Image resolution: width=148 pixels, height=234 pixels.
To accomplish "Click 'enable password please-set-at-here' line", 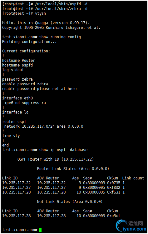I will coord(39,89).
